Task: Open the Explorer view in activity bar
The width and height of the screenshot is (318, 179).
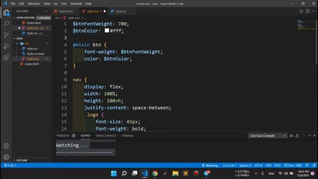Action: [x=6, y=13]
